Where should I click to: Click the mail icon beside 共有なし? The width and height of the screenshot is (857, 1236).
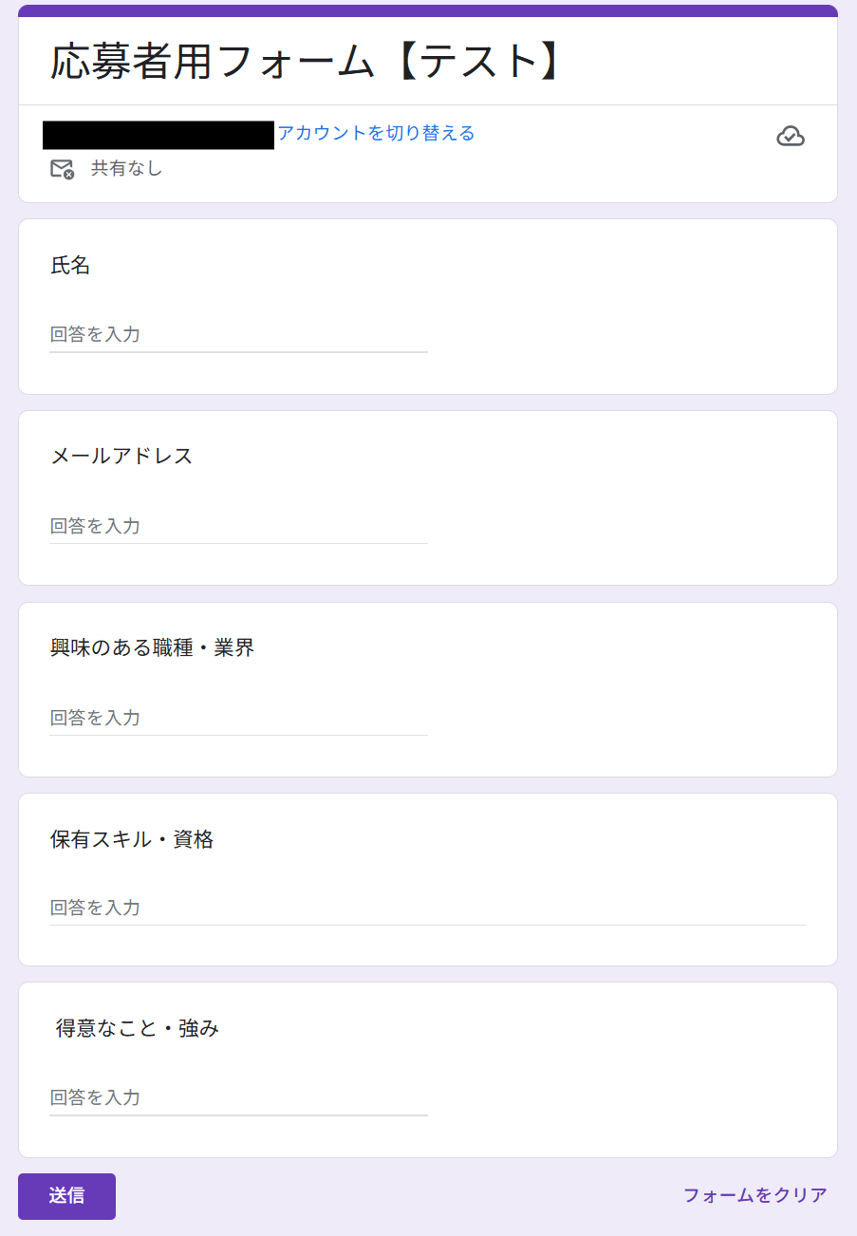62,169
